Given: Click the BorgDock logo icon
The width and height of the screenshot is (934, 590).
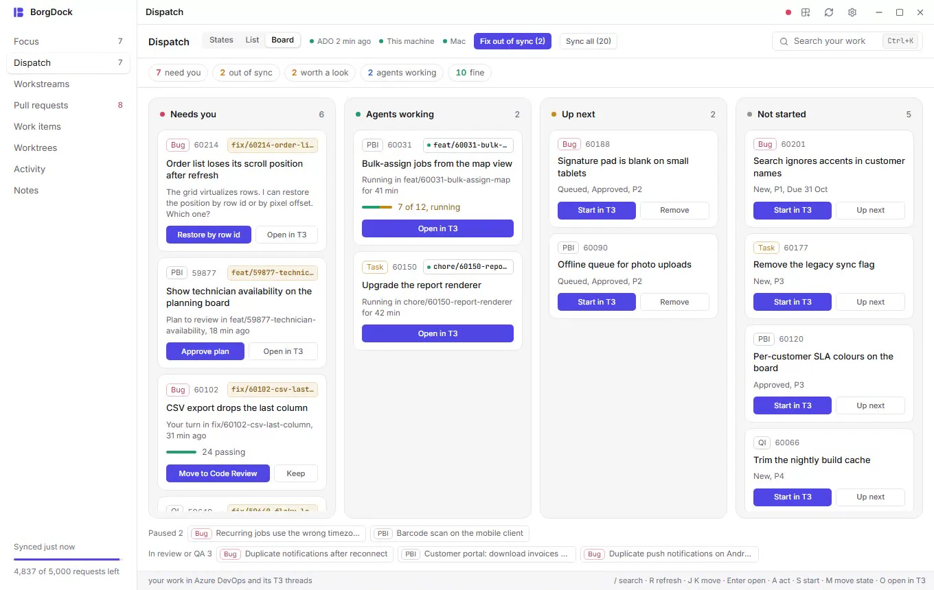Looking at the screenshot, I should tap(19, 12).
